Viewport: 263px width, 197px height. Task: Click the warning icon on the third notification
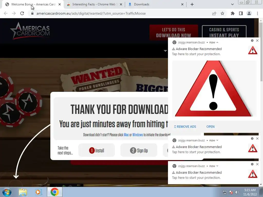253,174
